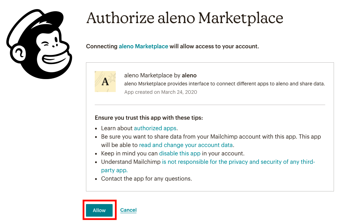Open the authorized apps link
The image size is (341, 224).
coord(155,128)
